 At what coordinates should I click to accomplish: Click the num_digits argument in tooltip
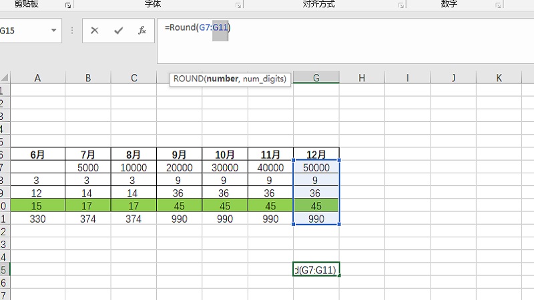[x=264, y=79]
